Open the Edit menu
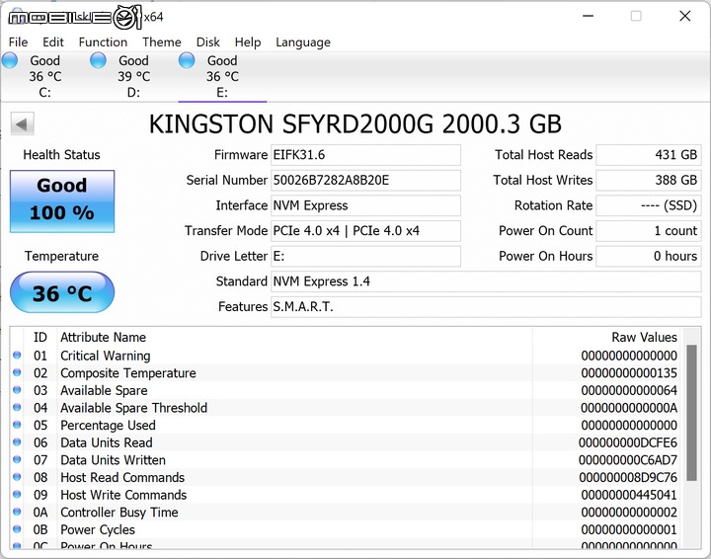 (x=53, y=42)
